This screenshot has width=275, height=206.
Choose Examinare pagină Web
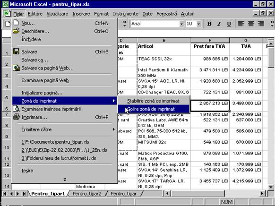tap(65, 80)
